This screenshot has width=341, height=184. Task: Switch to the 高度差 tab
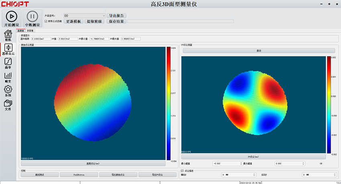(x=21, y=30)
